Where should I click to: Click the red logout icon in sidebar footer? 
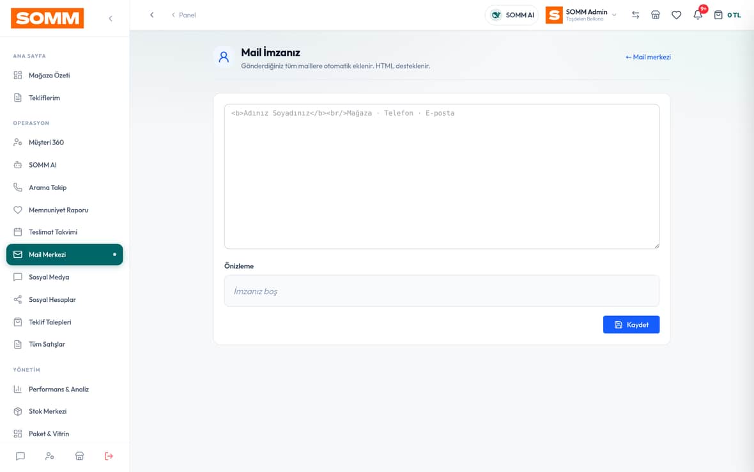coord(109,456)
